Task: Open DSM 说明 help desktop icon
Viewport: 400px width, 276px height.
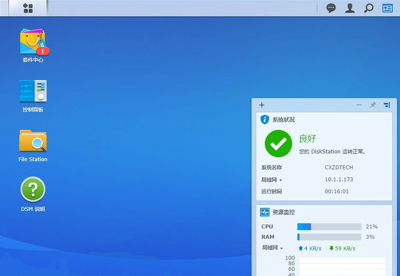Action: [x=33, y=189]
